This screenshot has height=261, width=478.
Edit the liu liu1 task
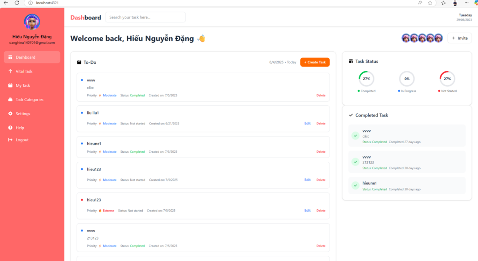[307, 124]
